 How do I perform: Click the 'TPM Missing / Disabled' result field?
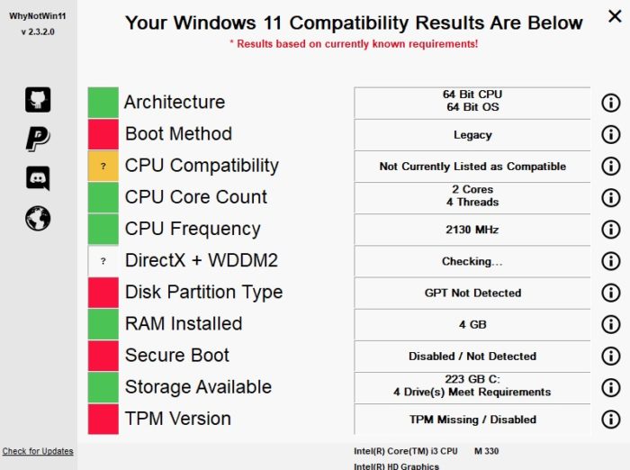tap(472, 419)
